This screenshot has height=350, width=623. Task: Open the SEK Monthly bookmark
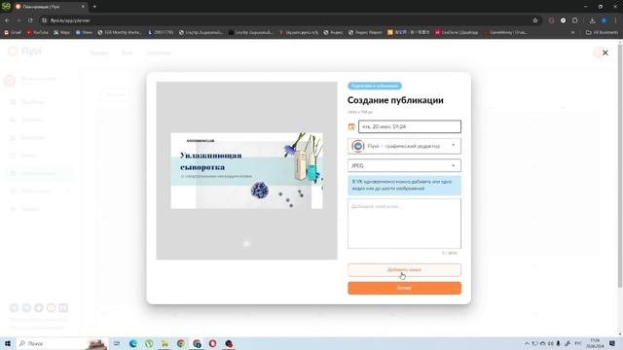(120, 32)
